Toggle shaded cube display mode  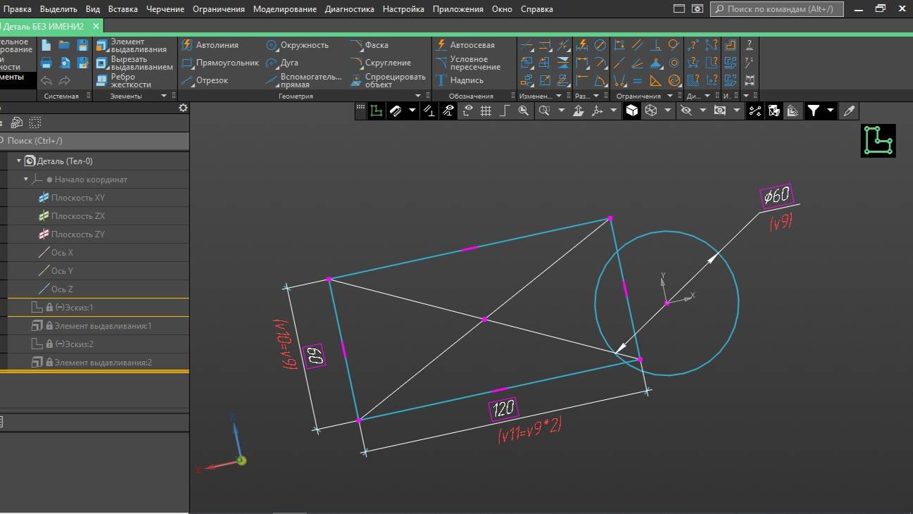click(x=632, y=111)
